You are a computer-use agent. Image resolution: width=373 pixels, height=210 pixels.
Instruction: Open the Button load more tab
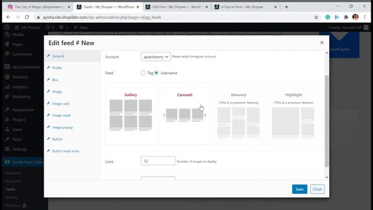coord(72,151)
